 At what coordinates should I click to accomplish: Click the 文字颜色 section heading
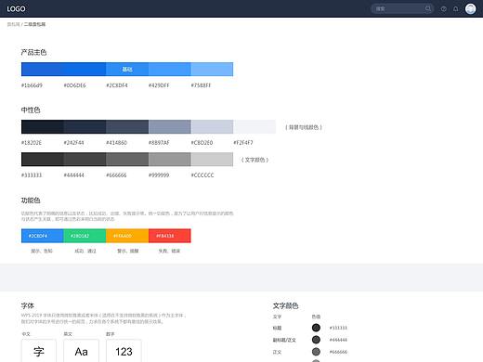click(285, 305)
